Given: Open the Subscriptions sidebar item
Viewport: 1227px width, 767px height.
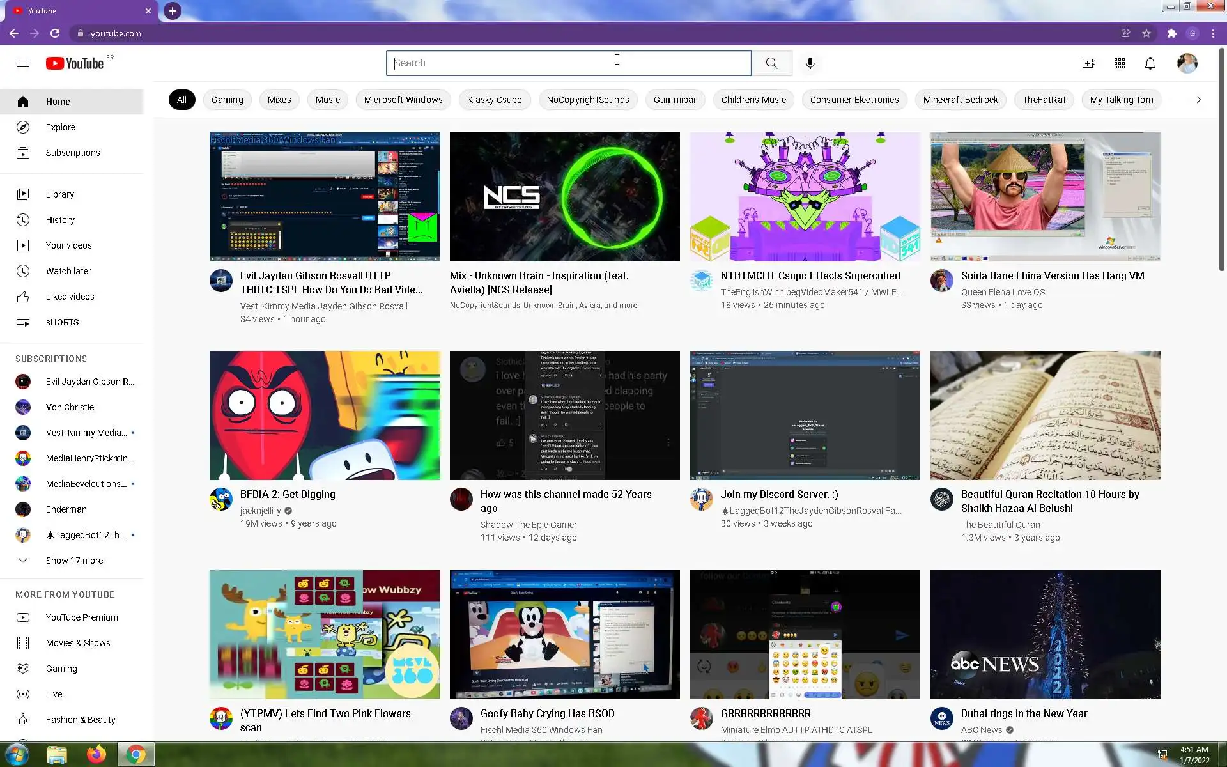Looking at the screenshot, I should pos(73,153).
